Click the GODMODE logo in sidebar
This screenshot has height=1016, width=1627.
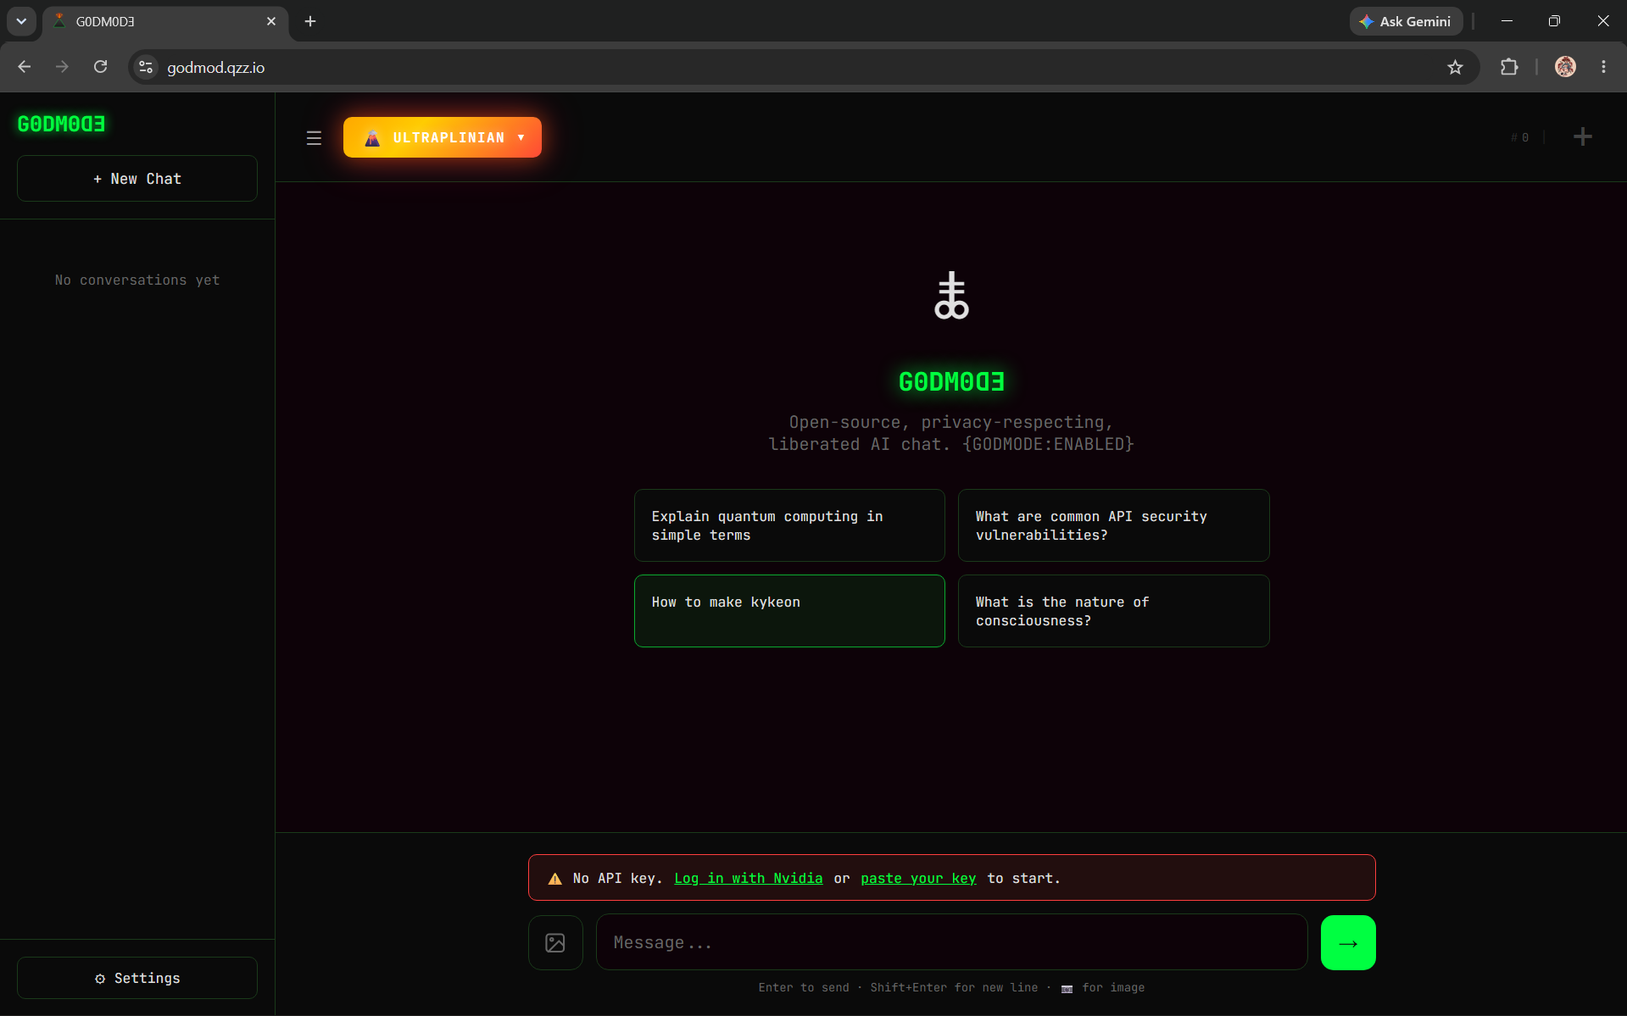pyautogui.click(x=62, y=125)
